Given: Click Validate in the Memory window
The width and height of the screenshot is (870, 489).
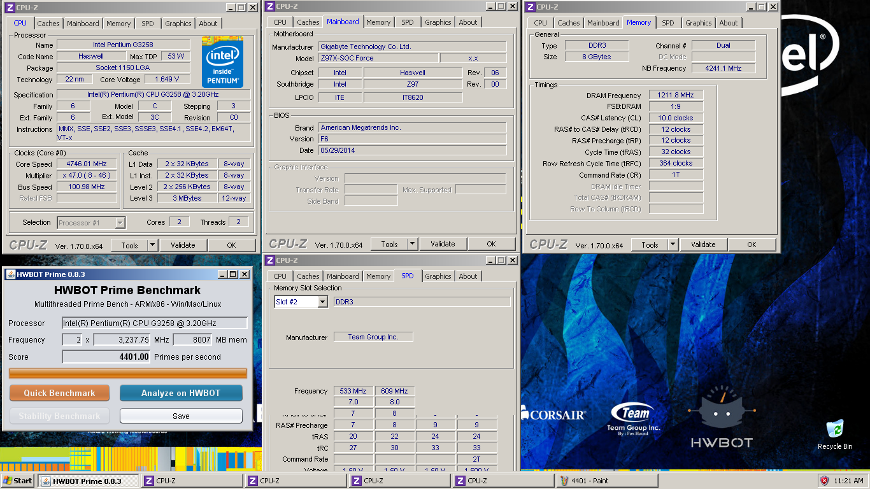Looking at the screenshot, I should [x=703, y=244].
